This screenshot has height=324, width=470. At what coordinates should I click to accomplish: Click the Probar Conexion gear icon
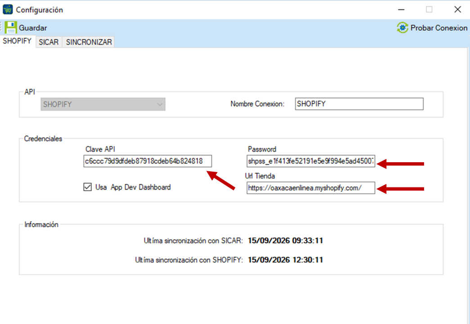pyautogui.click(x=402, y=27)
